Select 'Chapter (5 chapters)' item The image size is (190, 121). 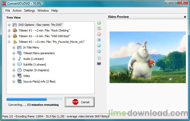(x=36, y=70)
